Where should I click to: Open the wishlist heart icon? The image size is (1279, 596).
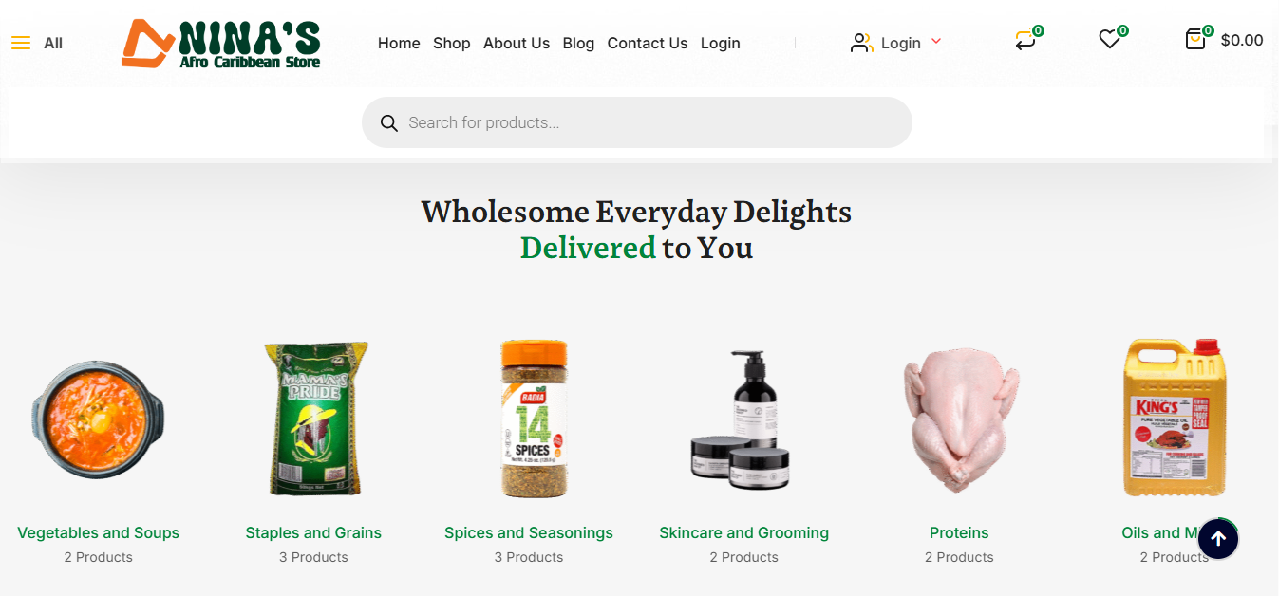click(1109, 40)
